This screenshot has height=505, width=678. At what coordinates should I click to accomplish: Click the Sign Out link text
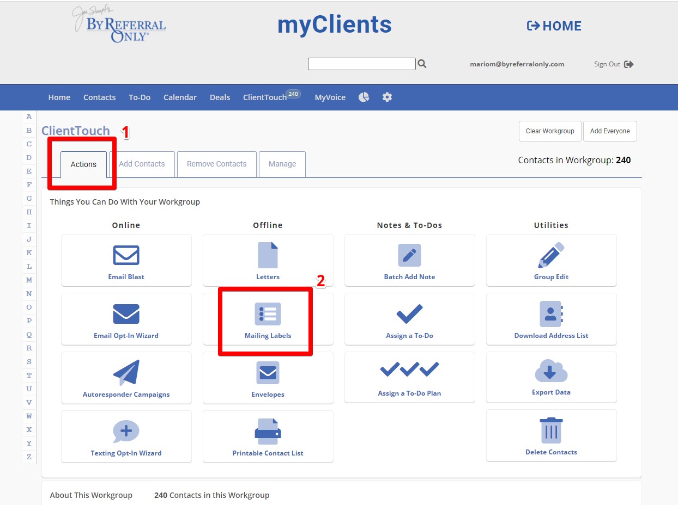tap(607, 64)
